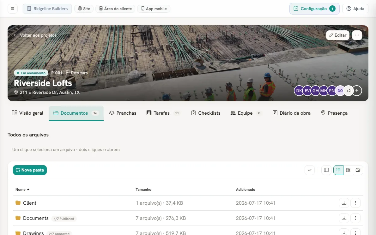376x235 pixels.
Task: Open the project more options ellipsis
Action: click(x=357, y=35)
